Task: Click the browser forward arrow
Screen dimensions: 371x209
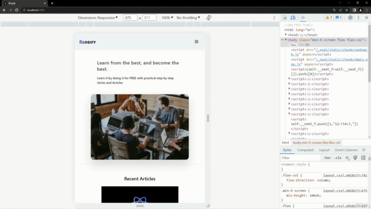Action: [10, 10]
